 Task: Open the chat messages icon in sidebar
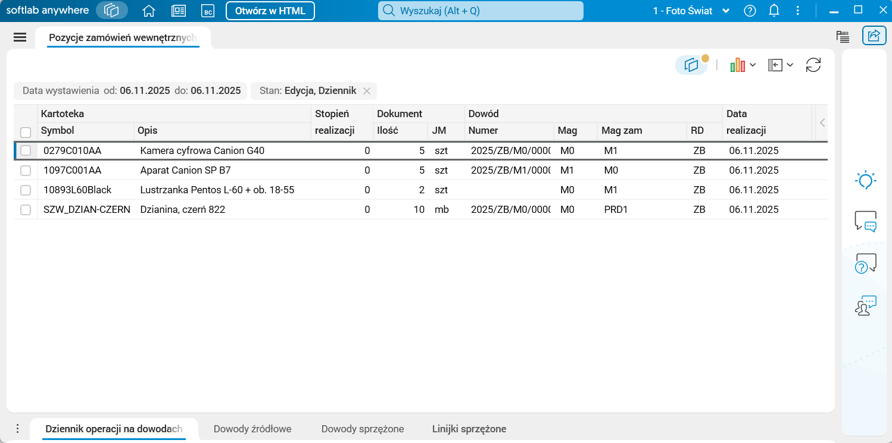tap(865, 221)
